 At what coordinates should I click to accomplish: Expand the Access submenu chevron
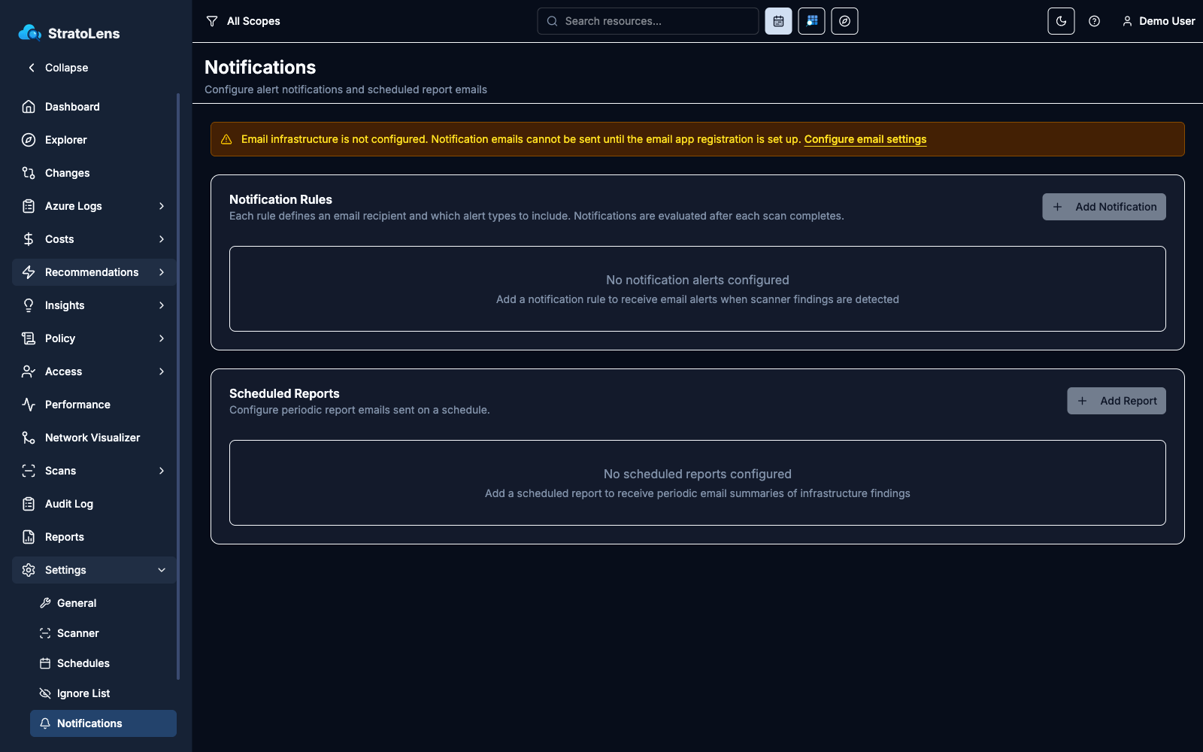[x=162, y=371]
